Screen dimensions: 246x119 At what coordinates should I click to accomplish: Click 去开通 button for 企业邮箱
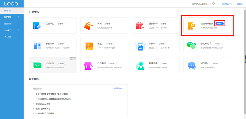click(x=61, y=64)
